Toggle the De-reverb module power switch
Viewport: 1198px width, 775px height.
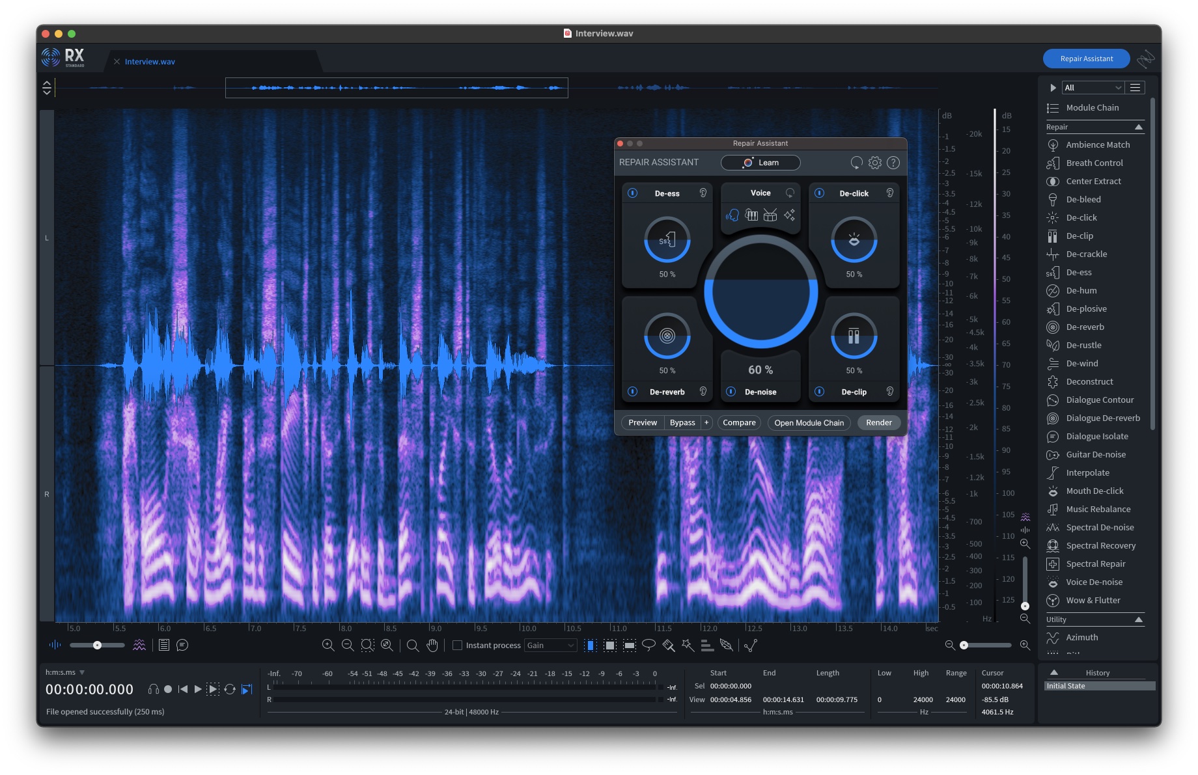click(632, 392)
